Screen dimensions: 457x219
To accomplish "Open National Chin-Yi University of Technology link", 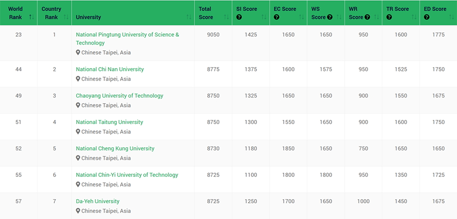I will tap(127, 175).
